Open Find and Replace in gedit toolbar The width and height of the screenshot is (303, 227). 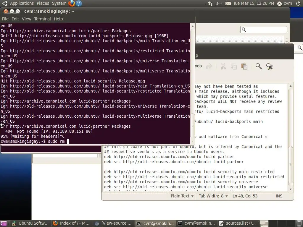269,66
